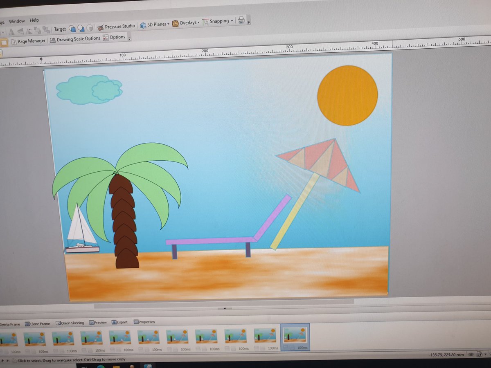
Task: Click the Rotate toolbar icon
Action: point(29,31)
